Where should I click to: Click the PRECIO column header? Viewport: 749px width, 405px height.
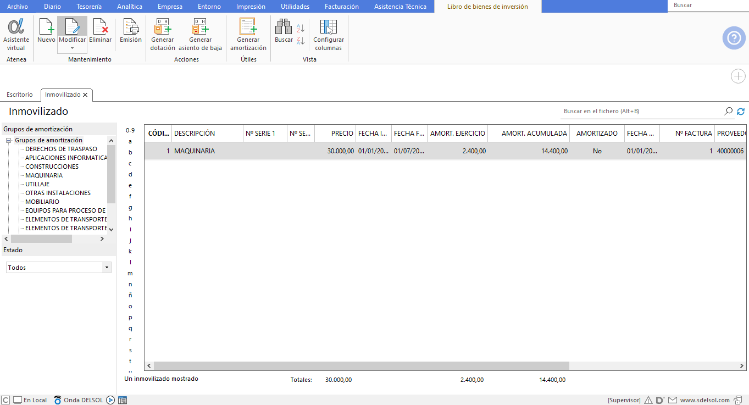[x=335, y=134]
